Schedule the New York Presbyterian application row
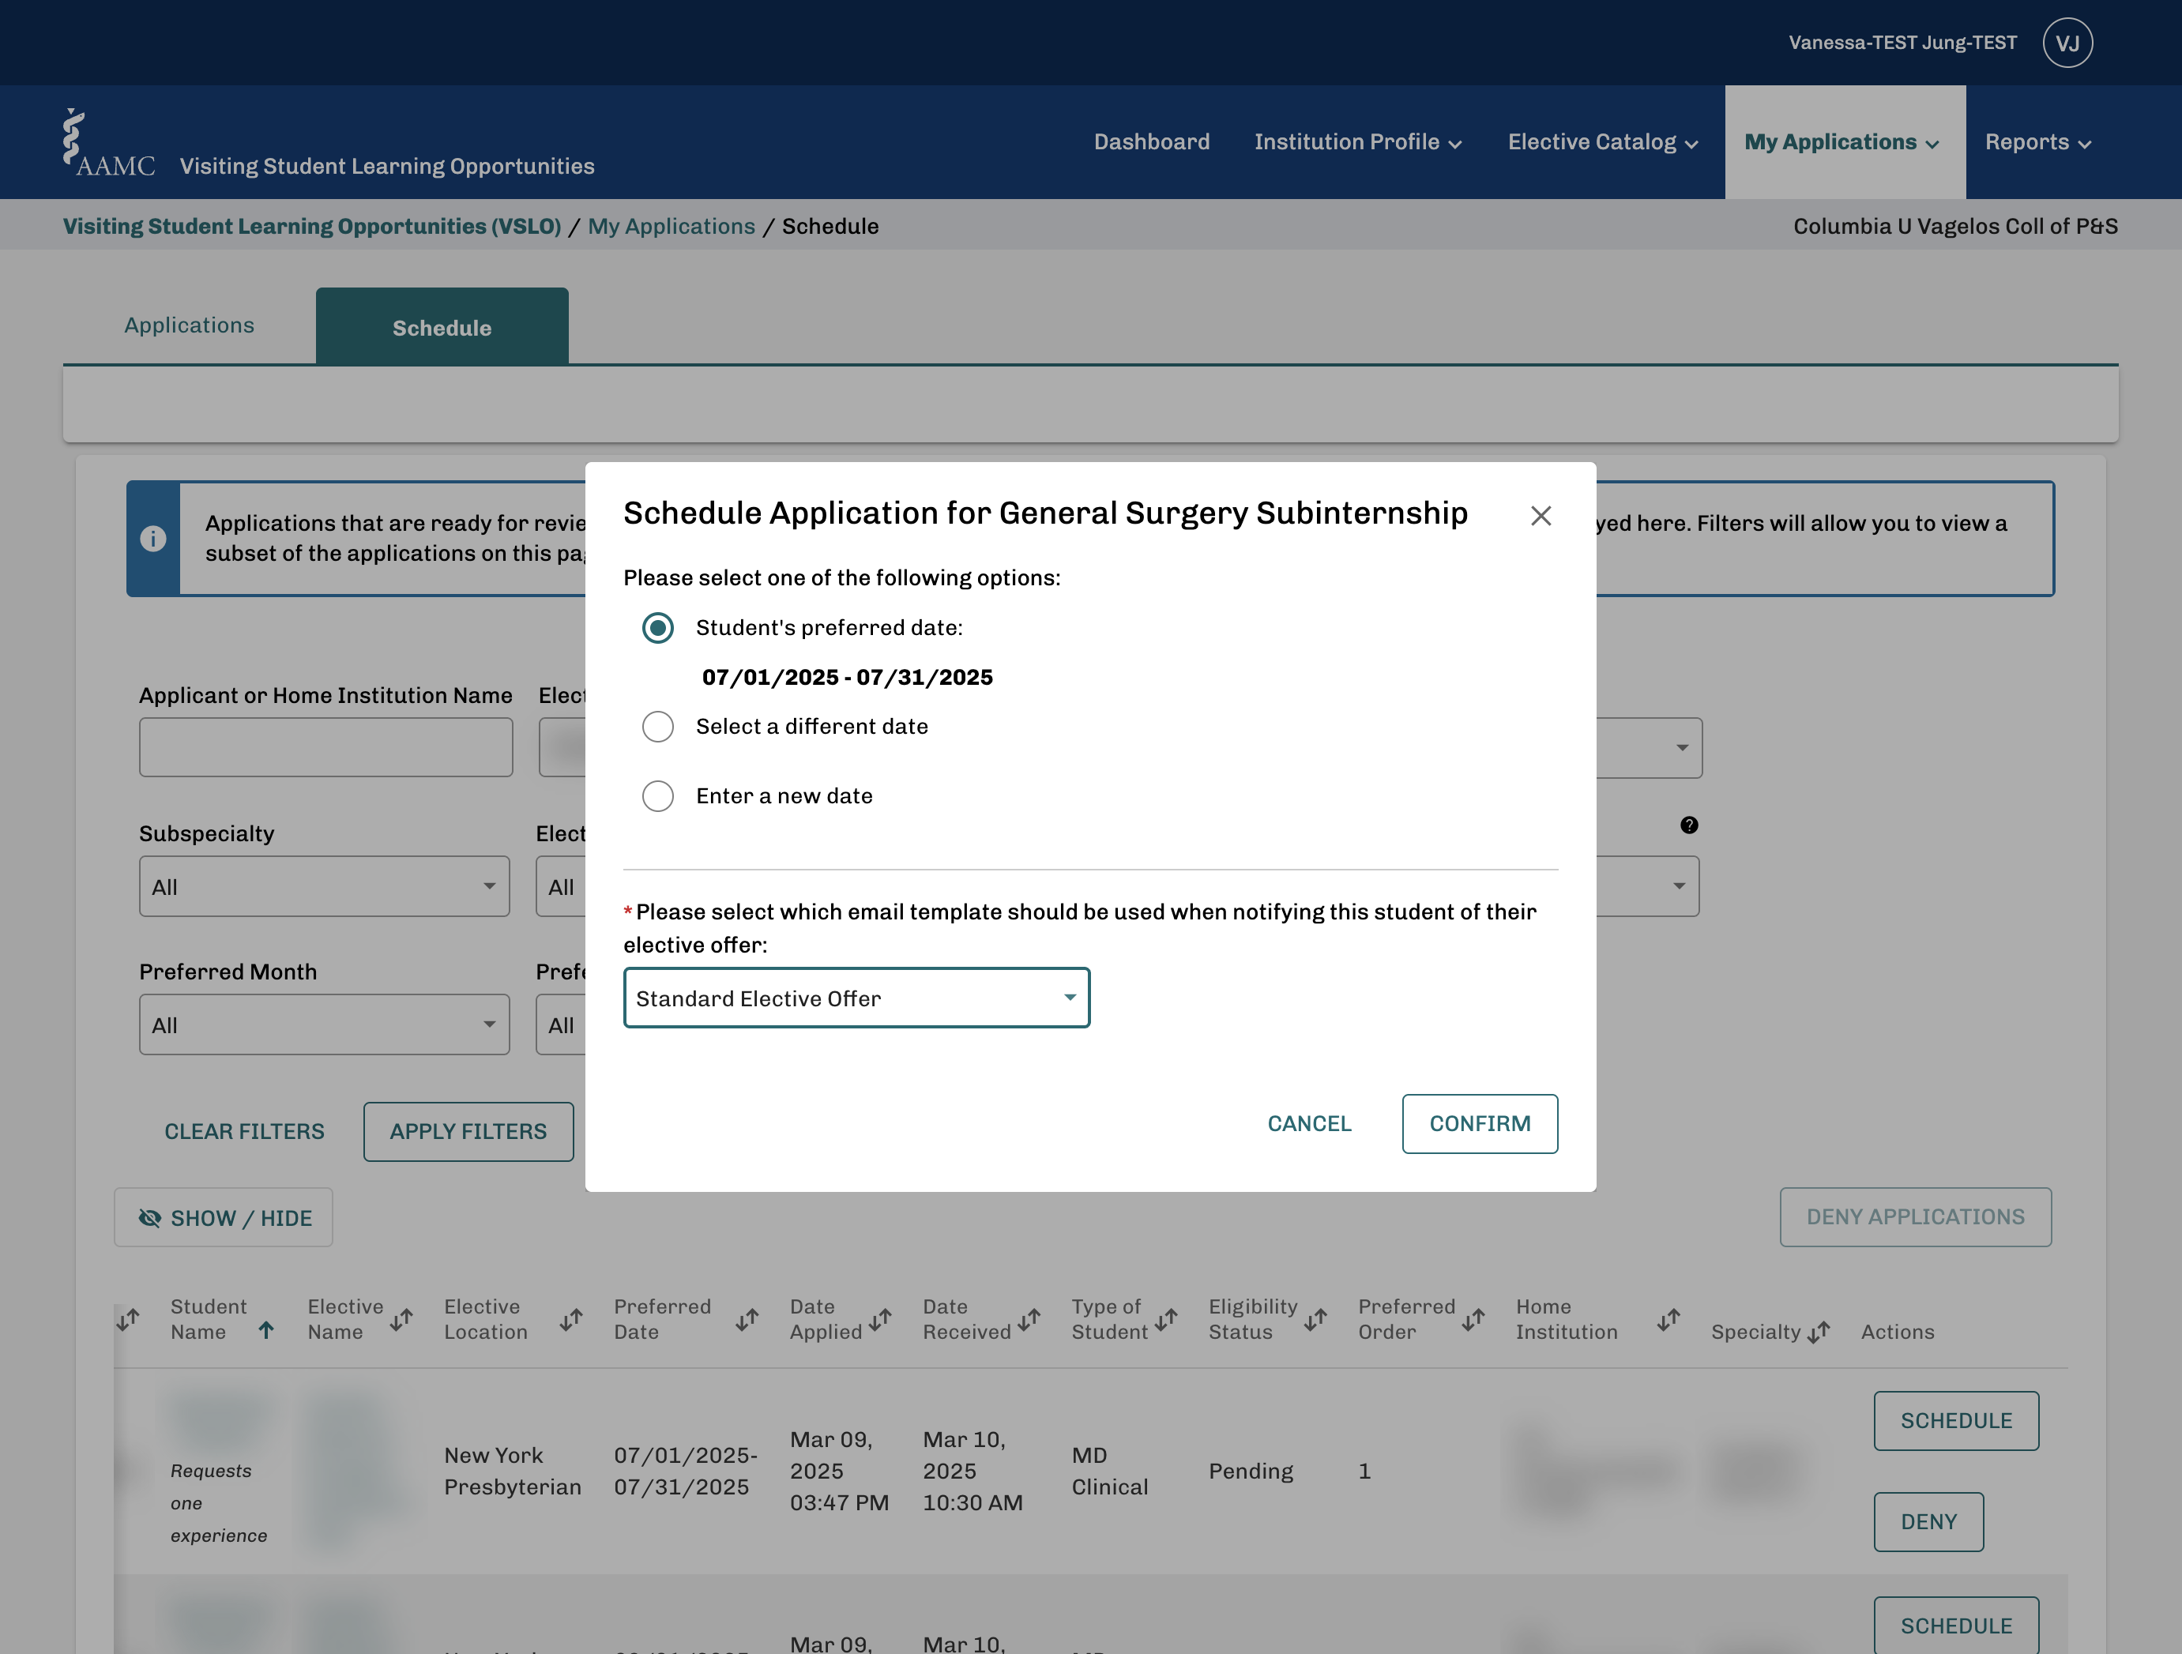The width and height of the screenshot is (2182, 1654). pos(1956,1421)
